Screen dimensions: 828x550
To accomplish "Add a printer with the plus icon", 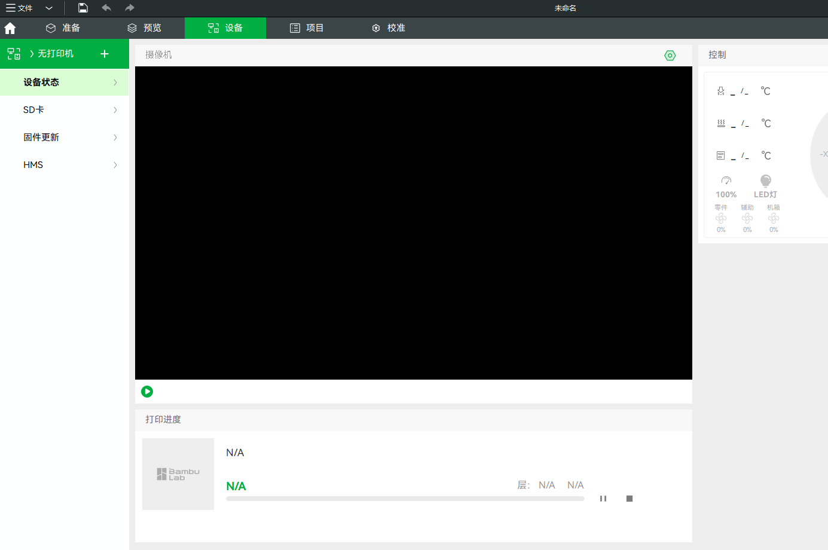I will (105, 54).
